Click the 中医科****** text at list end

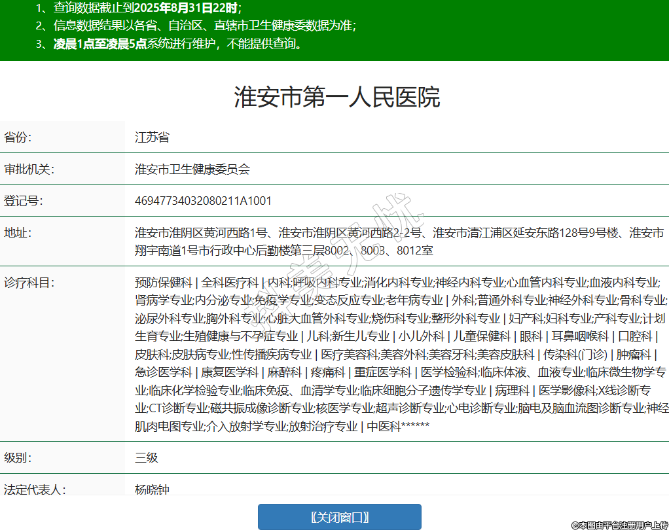coord(397,427)
